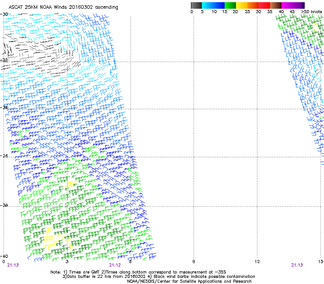Click the -36 latitude axis label

[x=4, y=156]
